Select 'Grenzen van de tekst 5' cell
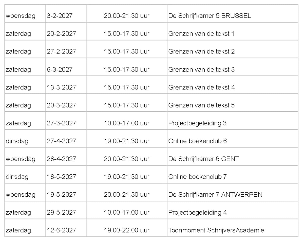Viewport: 304px width, 242px height. click(201, 105)
